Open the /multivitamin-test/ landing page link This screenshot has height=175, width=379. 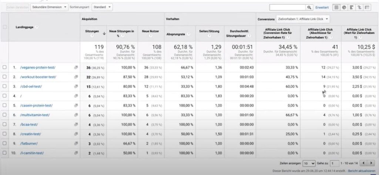click(35, 115)
